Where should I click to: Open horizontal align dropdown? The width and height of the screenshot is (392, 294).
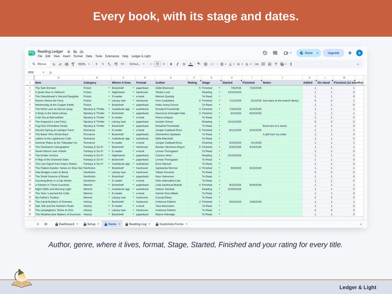click(223, 64)
